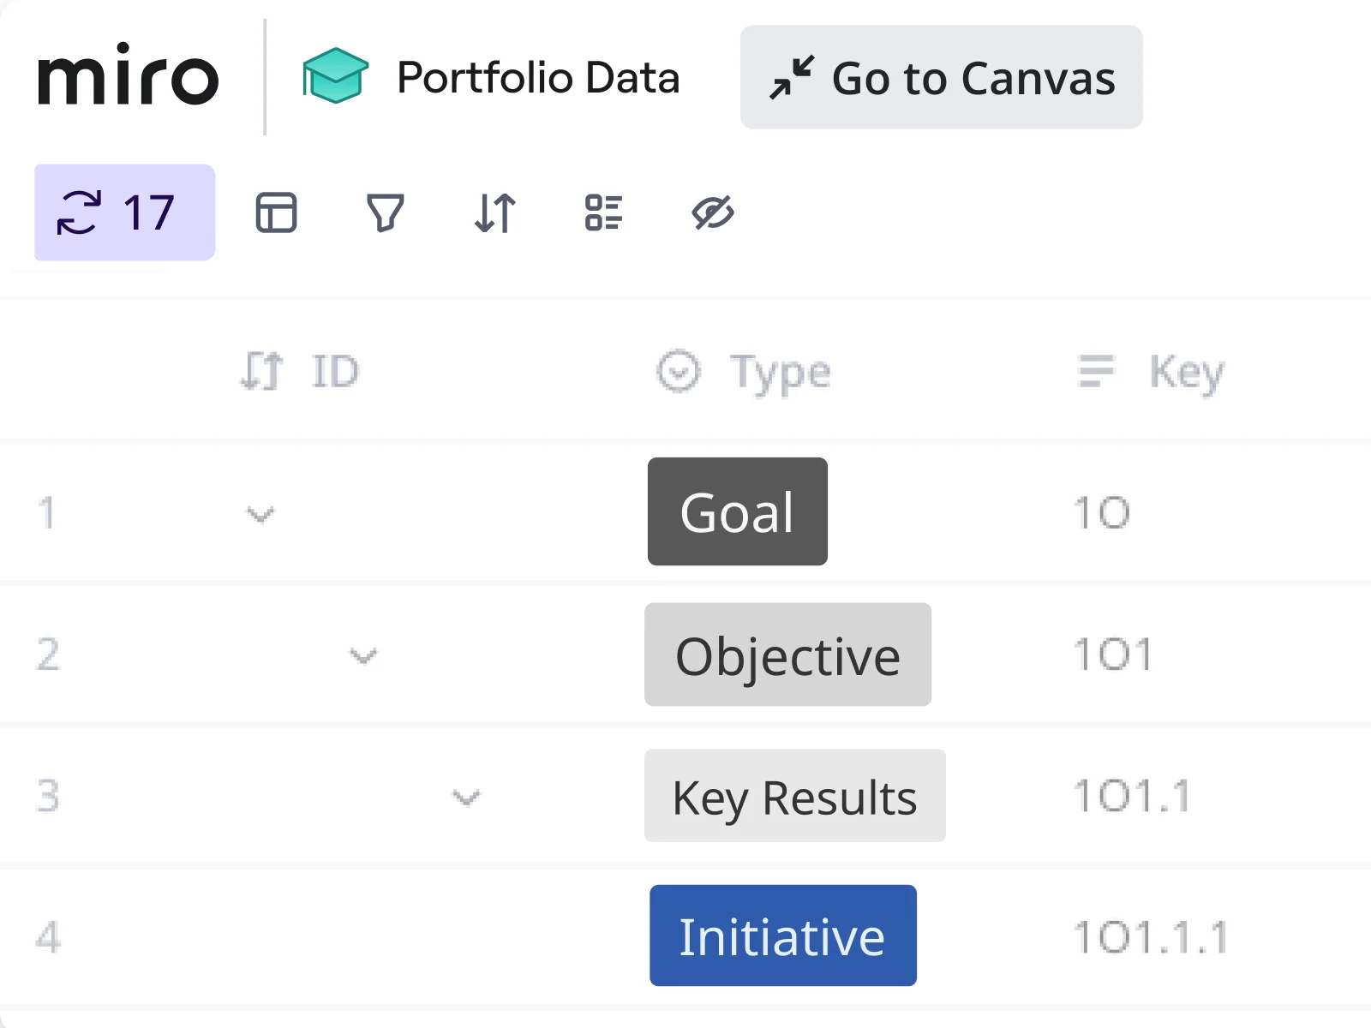This screenshot has width=1371, height=1028.
Task: Click the miro logo
Action: coord(129,75)
